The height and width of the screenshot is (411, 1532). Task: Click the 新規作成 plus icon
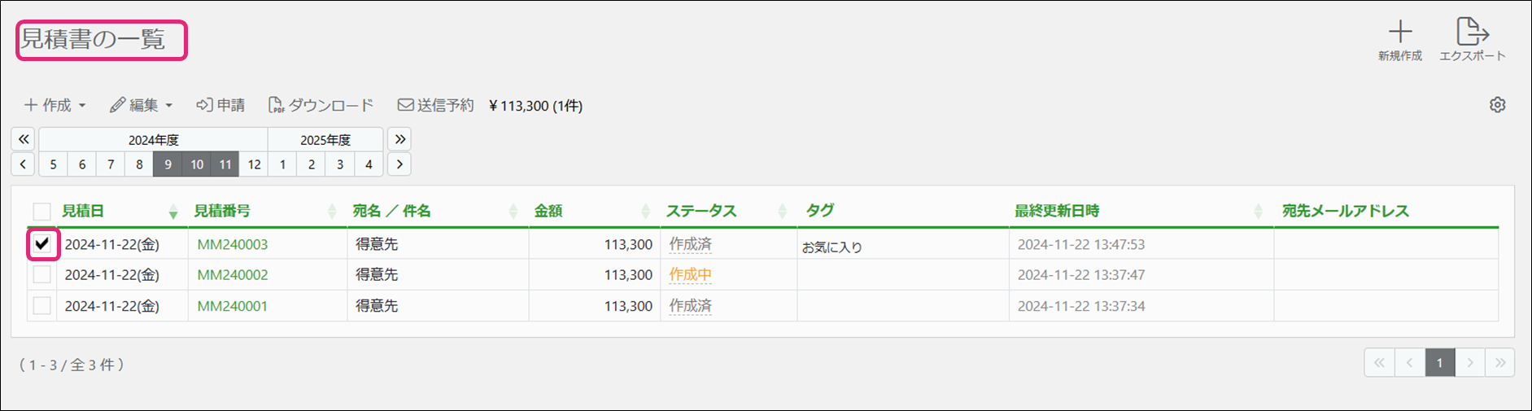1399,33
